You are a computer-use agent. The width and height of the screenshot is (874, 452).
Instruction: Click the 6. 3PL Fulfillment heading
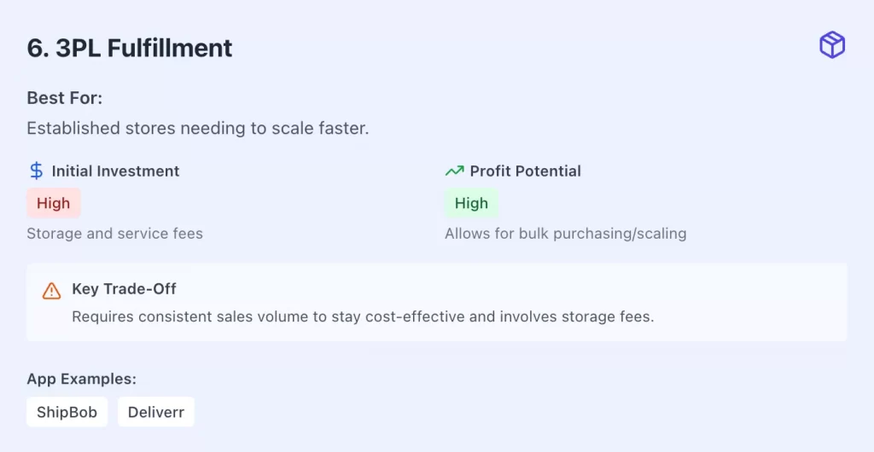(130, 48)
